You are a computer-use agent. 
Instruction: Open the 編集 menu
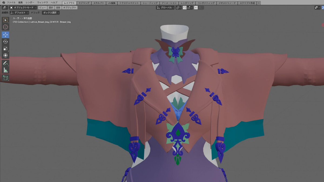(21, 2)
